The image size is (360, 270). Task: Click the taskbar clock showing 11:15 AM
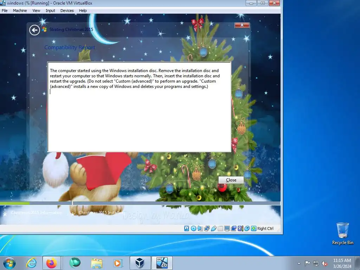342,263
